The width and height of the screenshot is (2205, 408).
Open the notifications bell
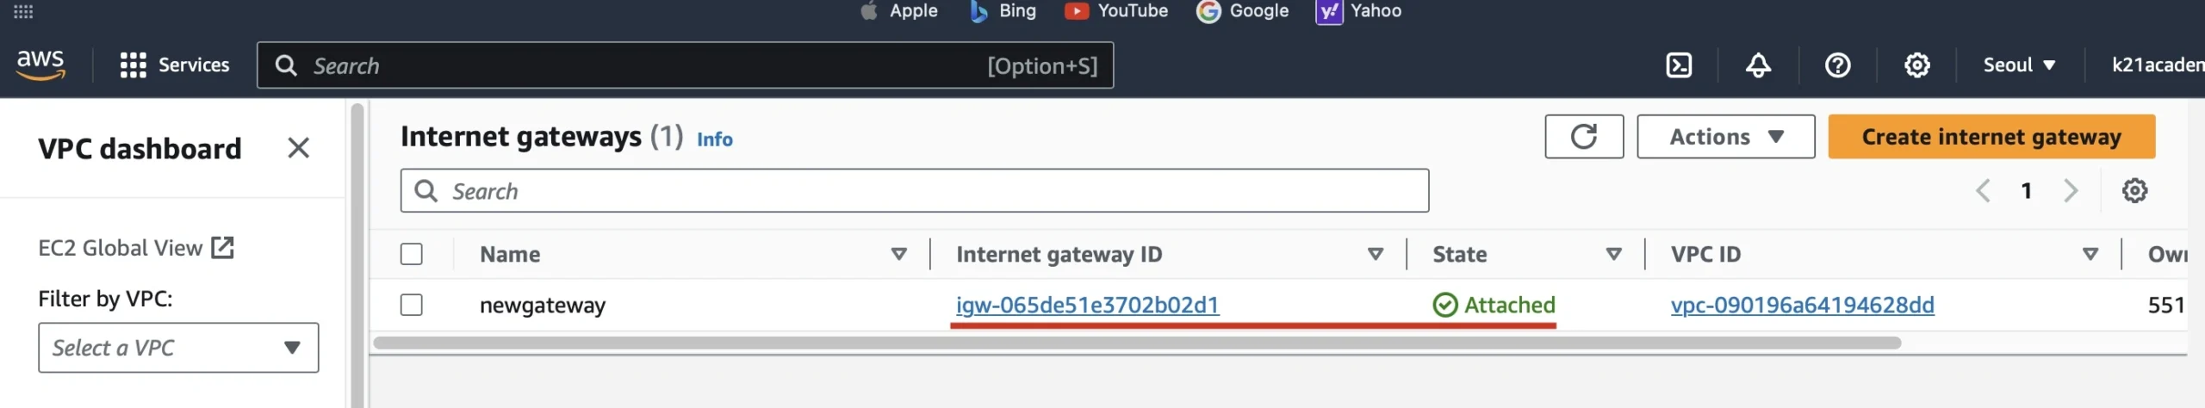click(1758, 65)
